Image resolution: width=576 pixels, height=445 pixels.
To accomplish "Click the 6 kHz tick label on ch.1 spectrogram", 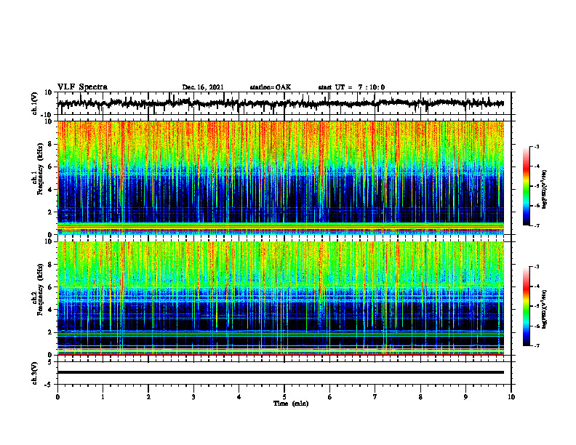I will [51, 167].
